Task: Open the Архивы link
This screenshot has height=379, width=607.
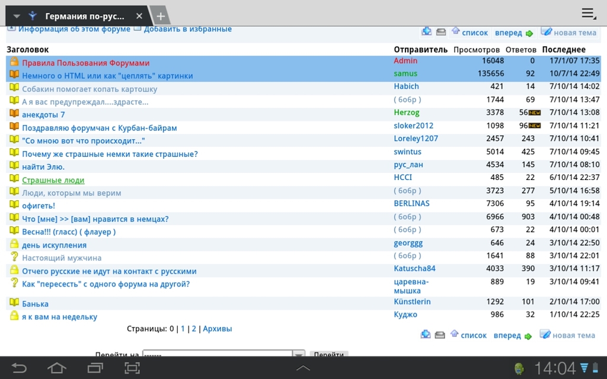Action: click(217, 329)
